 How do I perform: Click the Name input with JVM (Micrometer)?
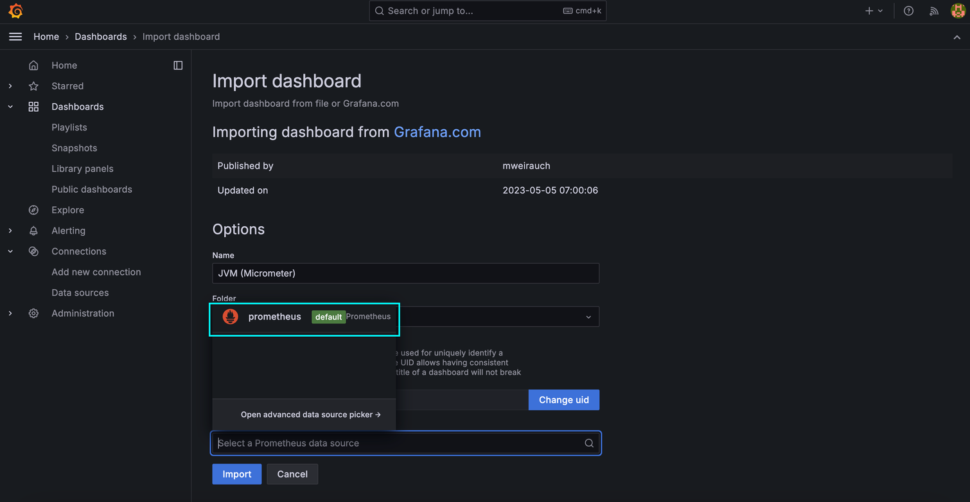point(406,273)
